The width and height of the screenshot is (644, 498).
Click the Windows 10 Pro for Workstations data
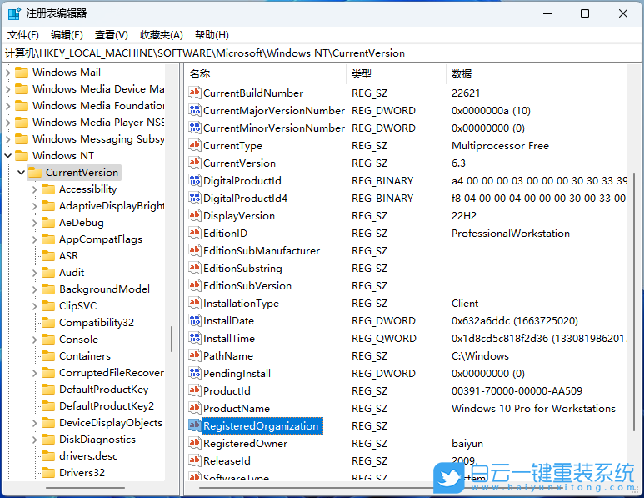pyautogui.click(x=533, y=409)
